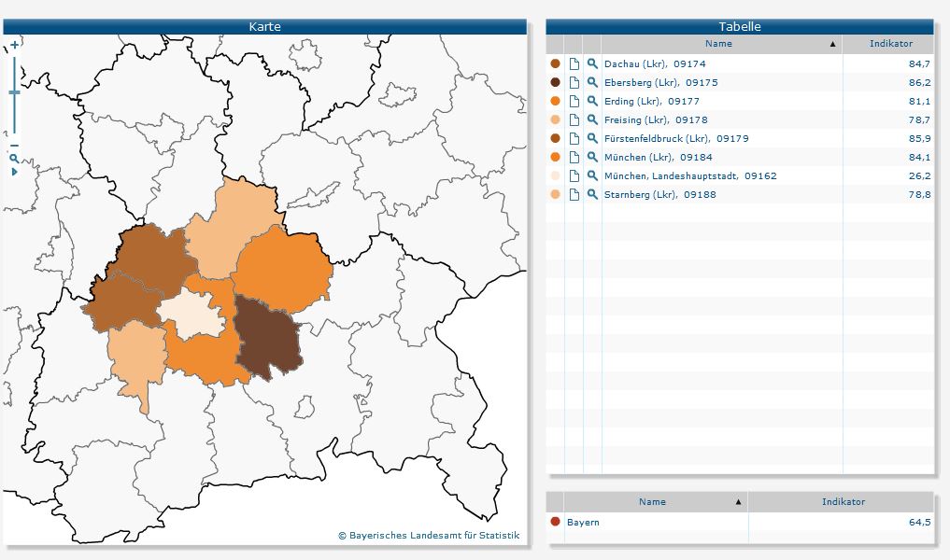Zoom out with the map minus button
The width and height of the screenshot is (950, 560).
click(14, 146)
